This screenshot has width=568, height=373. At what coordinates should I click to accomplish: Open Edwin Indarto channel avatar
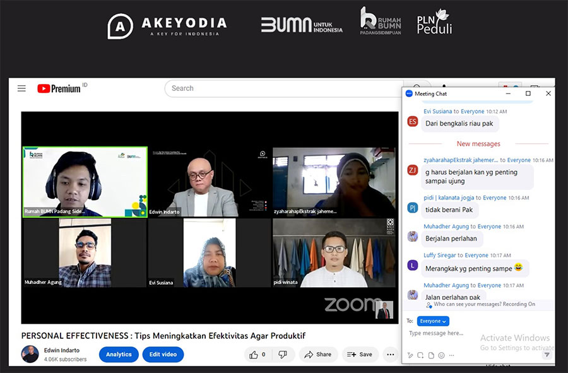30,354
